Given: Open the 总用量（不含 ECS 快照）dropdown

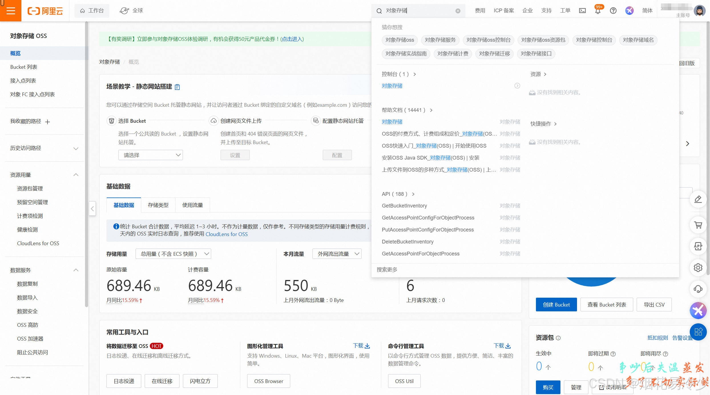Looking at the screenshot, I should pos(173,253).
